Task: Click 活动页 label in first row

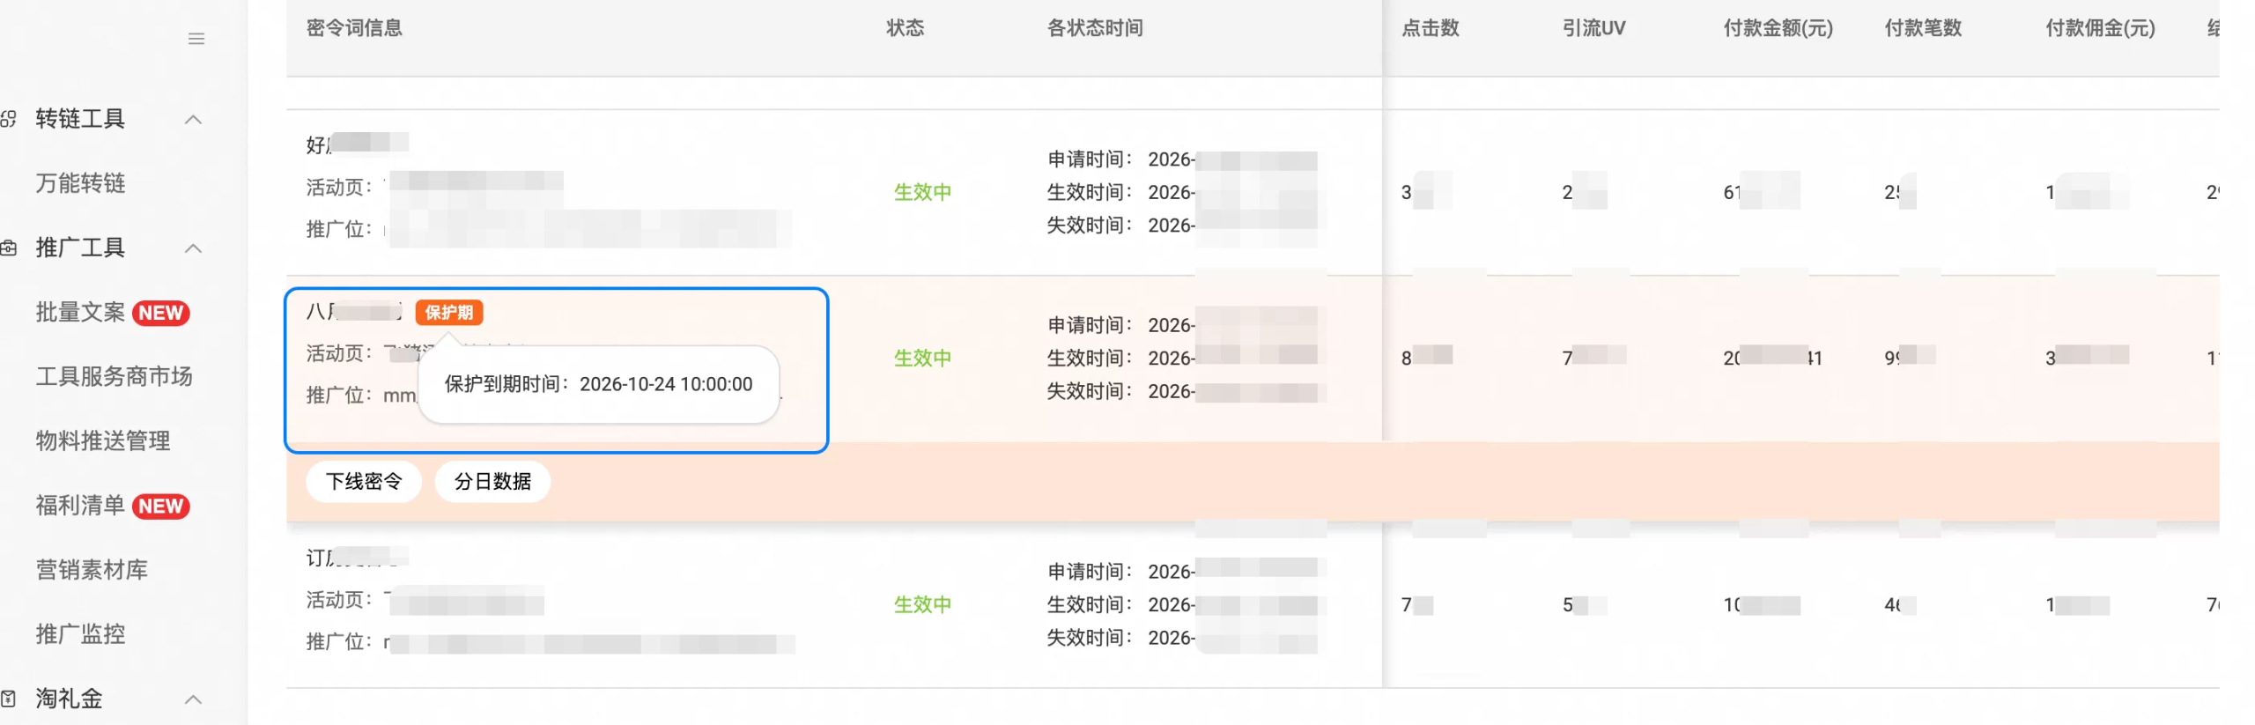Action: pos(339,188)
